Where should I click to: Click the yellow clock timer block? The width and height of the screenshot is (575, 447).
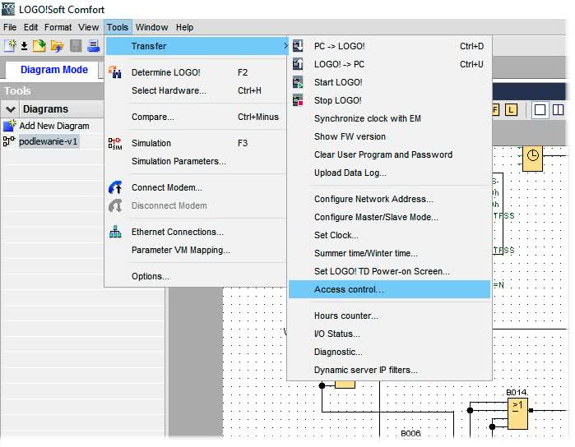[532, 158]
